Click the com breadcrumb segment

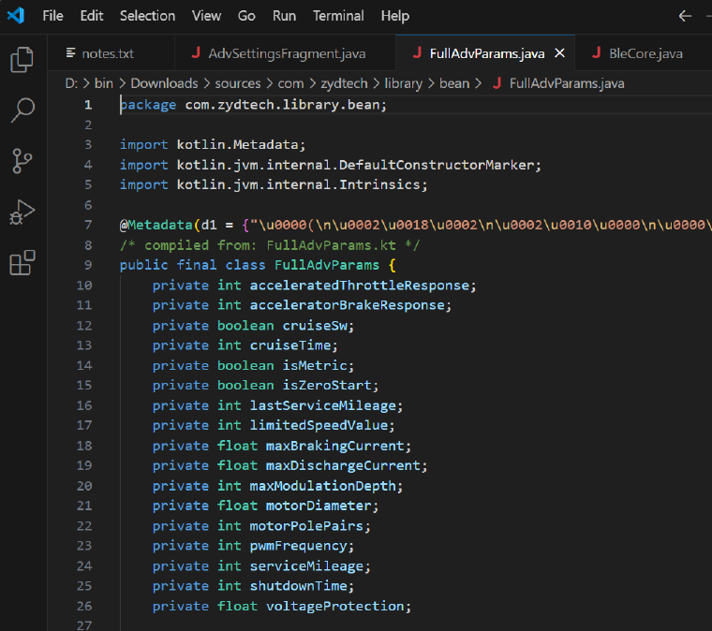[290, 83]
